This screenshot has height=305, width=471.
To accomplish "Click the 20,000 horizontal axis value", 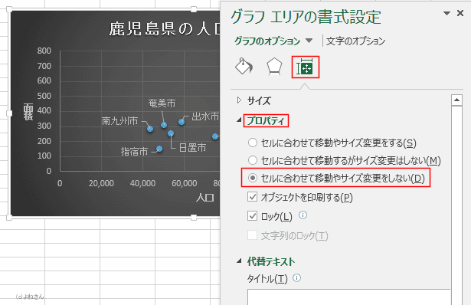I will 101,183.
